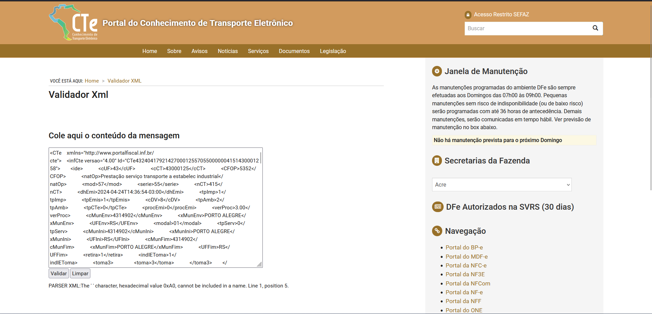Open the Acre state dropdown

click(501, 185)
